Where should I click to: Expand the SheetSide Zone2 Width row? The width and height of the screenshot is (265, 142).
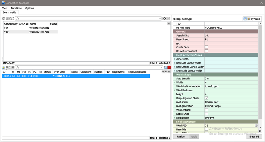[175, 71]
